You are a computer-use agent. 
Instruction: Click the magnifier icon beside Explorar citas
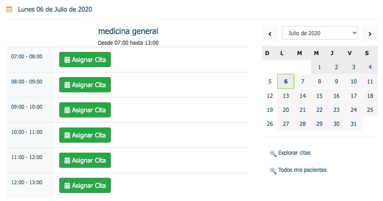coord(273,154)
